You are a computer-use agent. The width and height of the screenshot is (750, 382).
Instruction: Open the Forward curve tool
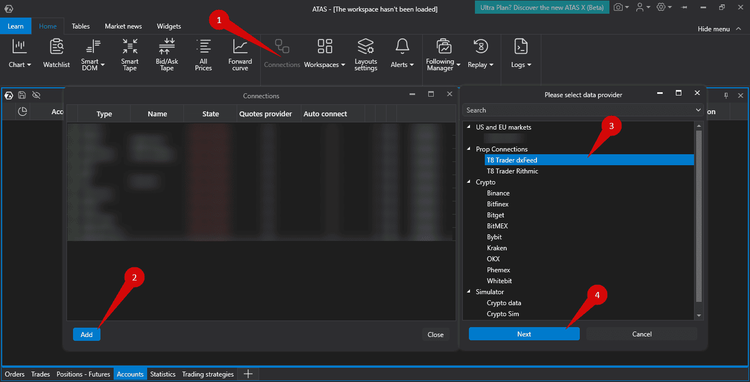[240, 54]
